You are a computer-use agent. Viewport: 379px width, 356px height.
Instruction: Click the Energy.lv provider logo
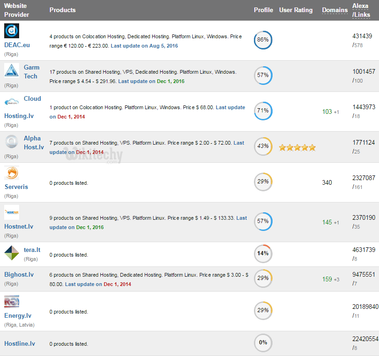tap(11, 301)
